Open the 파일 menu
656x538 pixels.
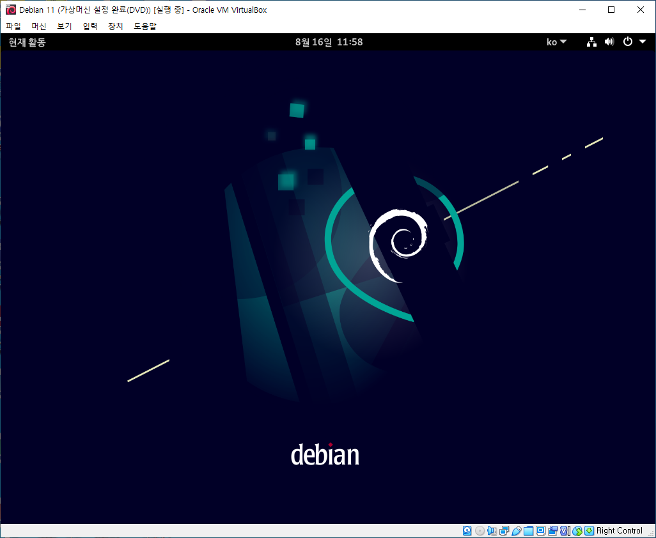13,26
